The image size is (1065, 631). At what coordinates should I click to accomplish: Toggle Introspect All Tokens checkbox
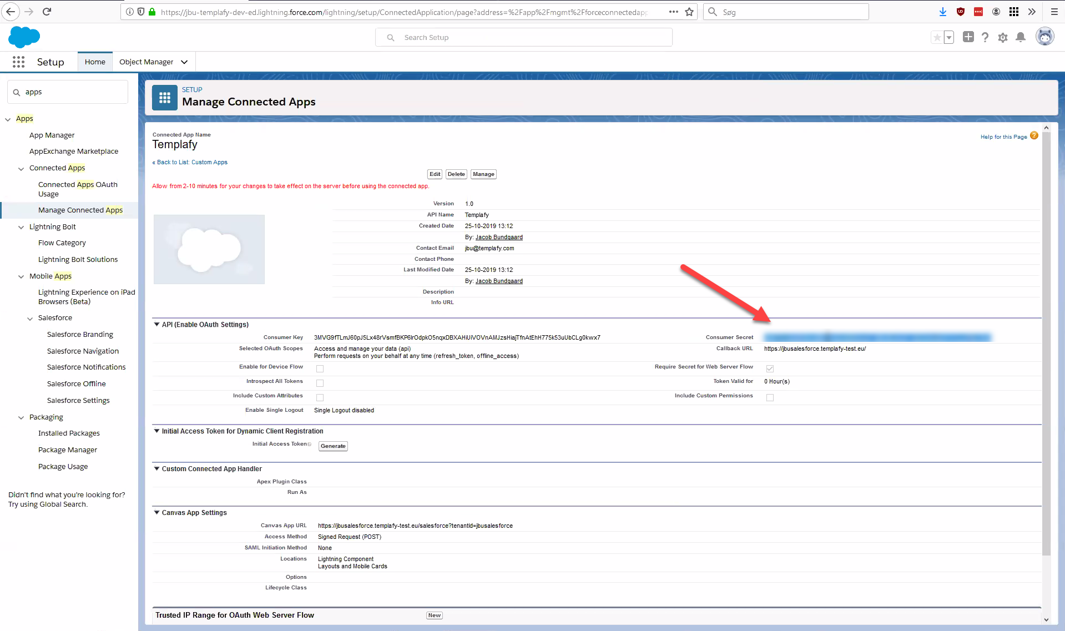[x=320, y=383]
